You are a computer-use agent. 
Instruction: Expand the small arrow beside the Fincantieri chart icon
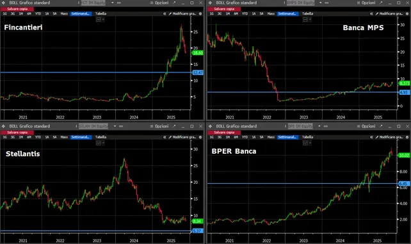coord(103,20)
